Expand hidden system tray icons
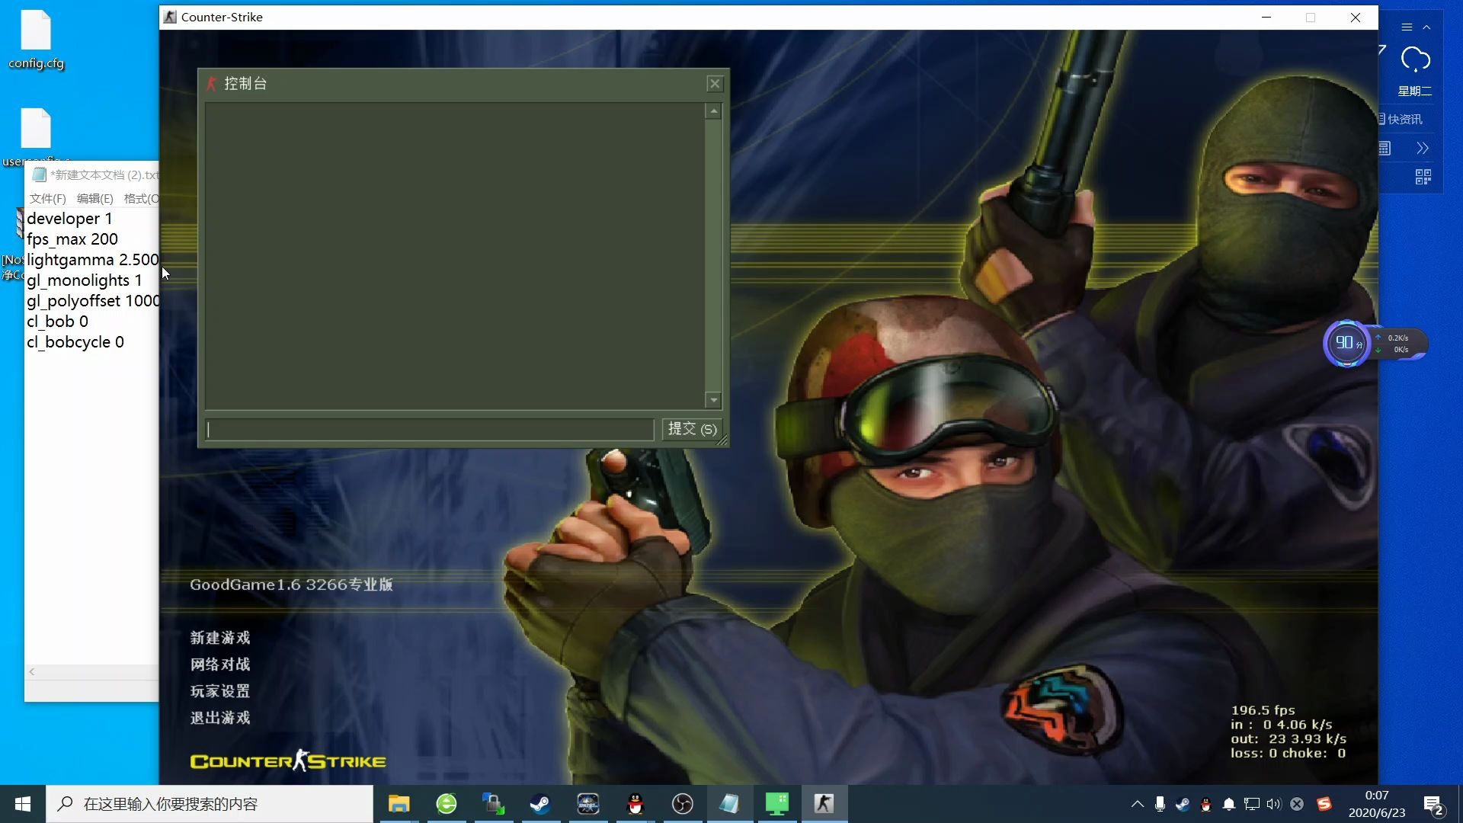The width and height of the screenshot is (1463, 823). (x=1138, y=804)
